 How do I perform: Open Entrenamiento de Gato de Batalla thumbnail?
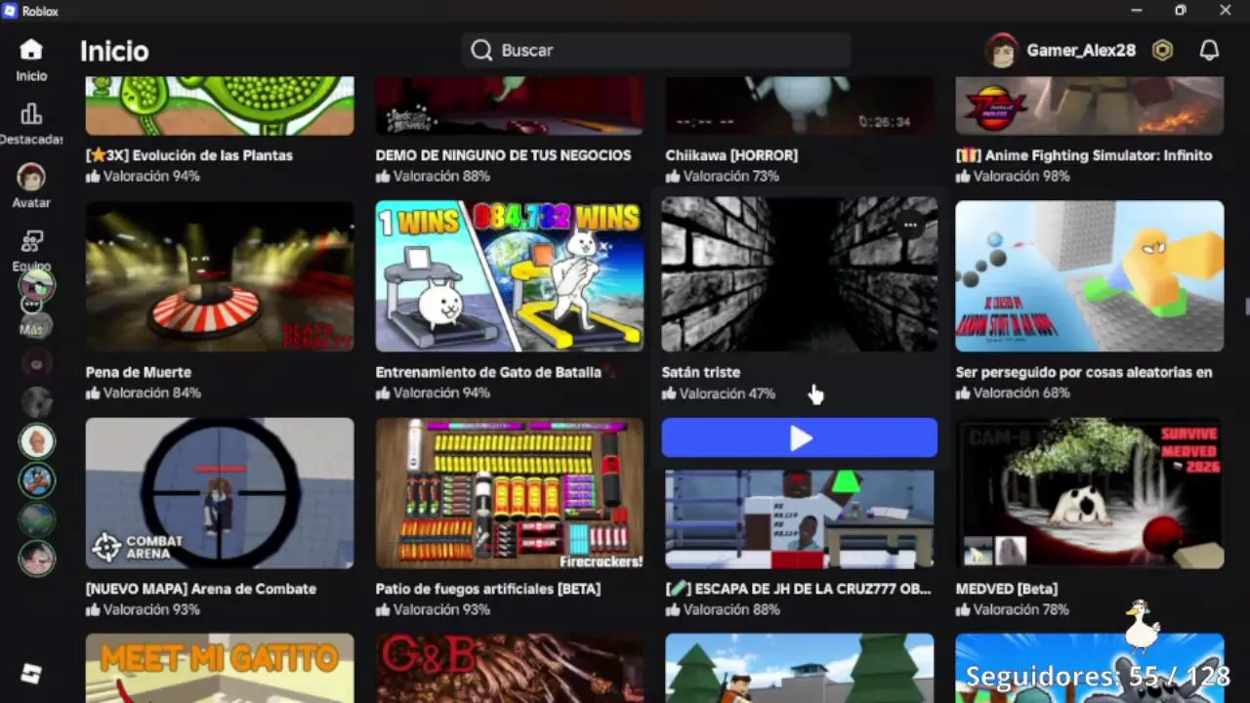(510, 276)
